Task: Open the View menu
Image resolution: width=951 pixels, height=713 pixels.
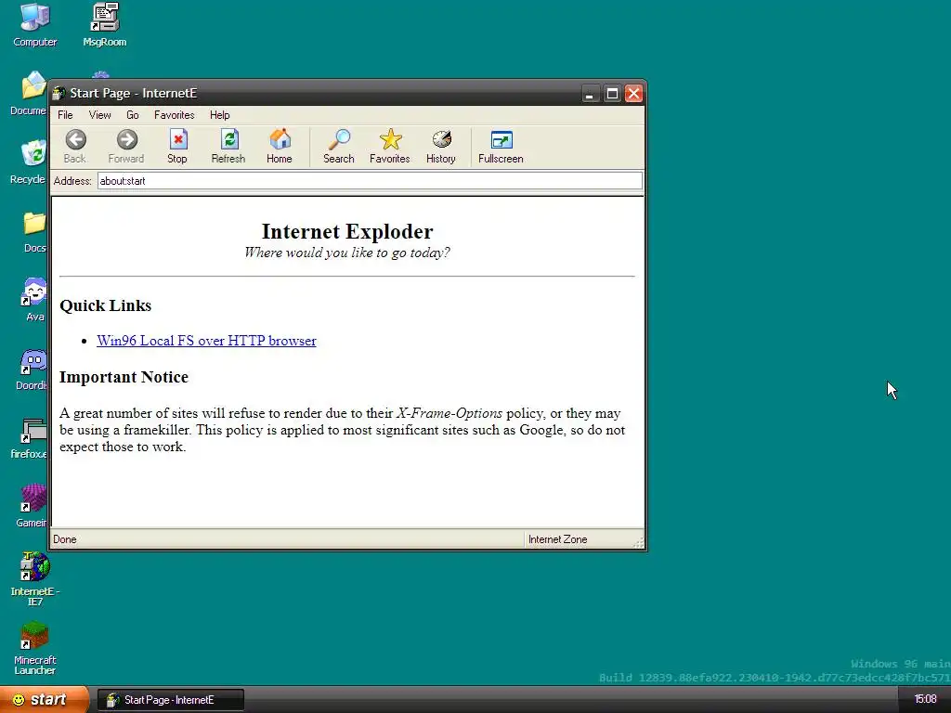Action: (x=99, y=115)
